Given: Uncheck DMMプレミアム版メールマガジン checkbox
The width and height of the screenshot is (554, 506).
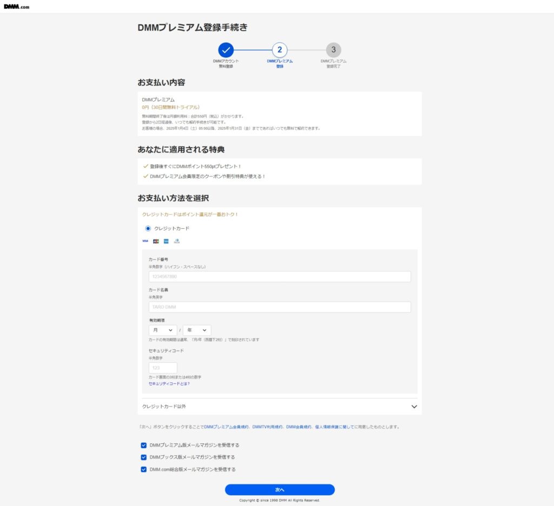Looking at the screenshot, I should 143,445.
